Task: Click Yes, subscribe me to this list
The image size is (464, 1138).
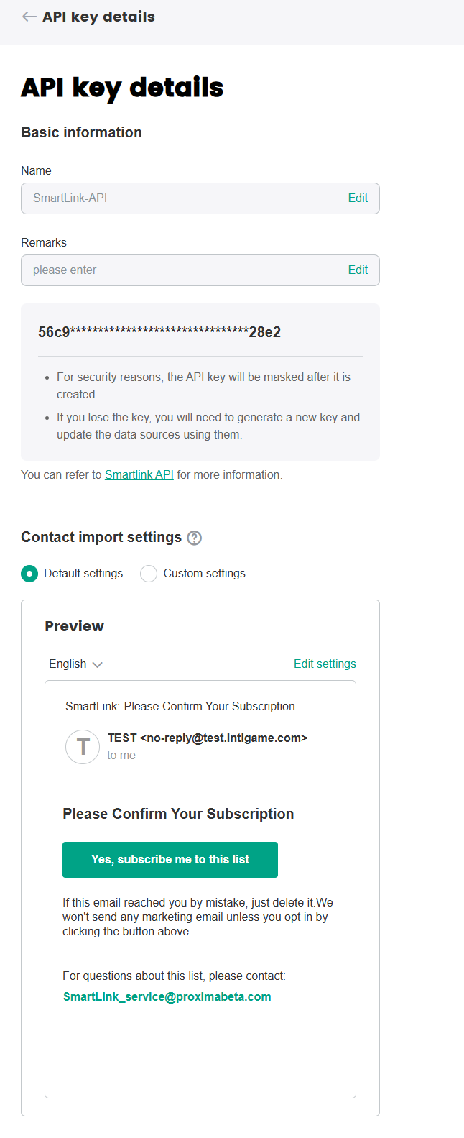Action: point(170,860)
